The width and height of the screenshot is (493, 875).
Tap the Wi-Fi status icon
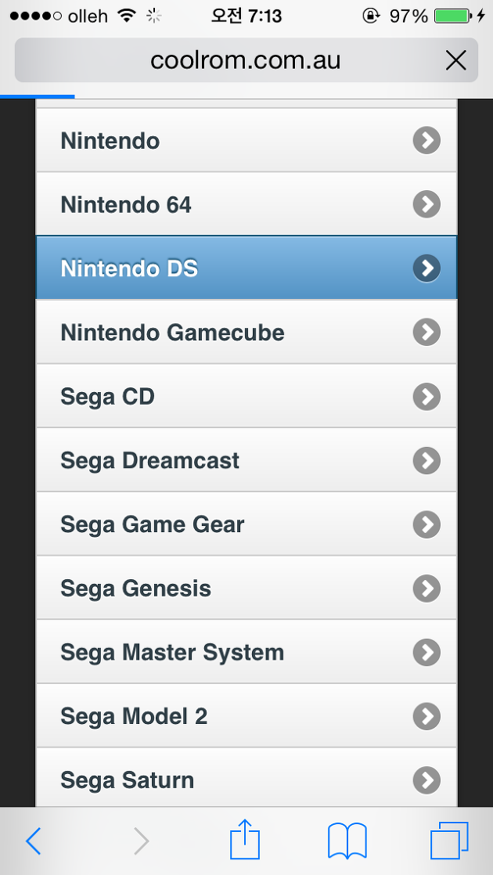tap(128, 16)
